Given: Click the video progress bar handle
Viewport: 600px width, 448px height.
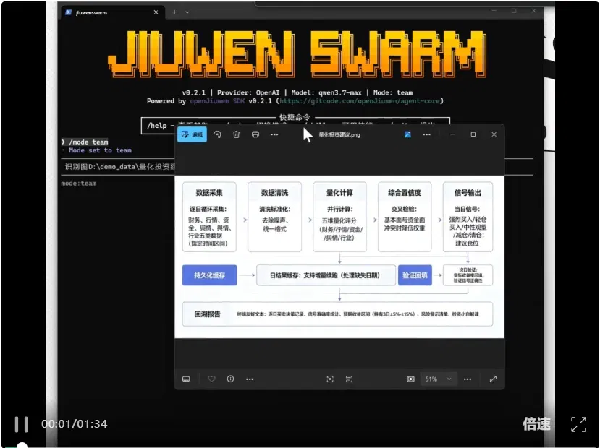Looking at the screenshot, I should click(22, 445).
